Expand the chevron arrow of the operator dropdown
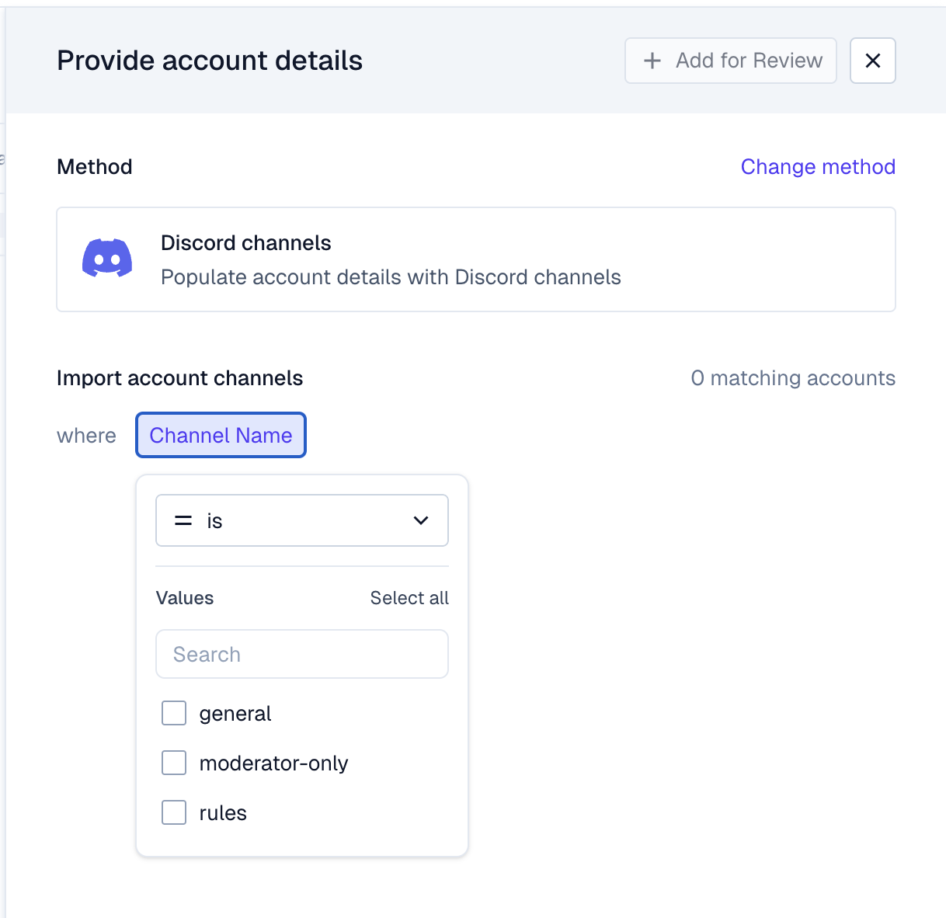 click(x=421, y=521)
